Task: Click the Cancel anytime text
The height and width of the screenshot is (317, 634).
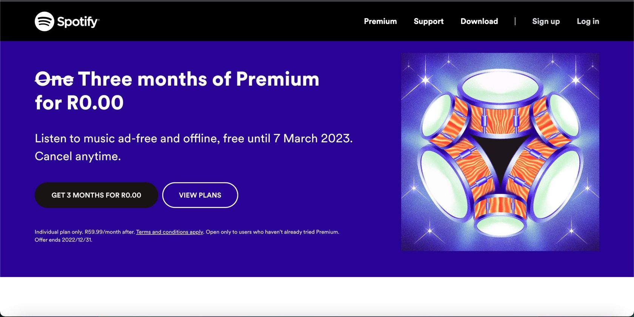Action: [78, 156]
